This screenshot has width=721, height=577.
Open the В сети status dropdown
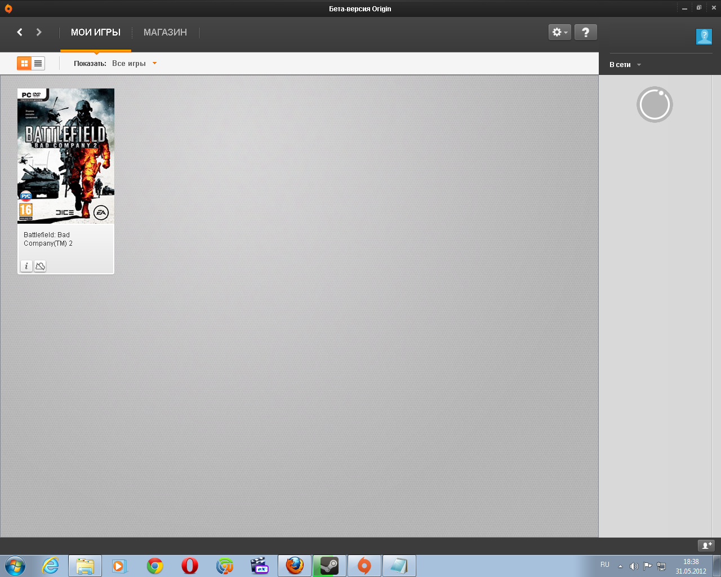coord(625,65)
